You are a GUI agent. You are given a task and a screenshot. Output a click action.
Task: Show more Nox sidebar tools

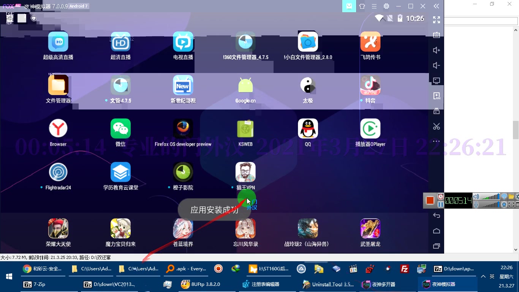pyautogui.click(x=437, y=141)
